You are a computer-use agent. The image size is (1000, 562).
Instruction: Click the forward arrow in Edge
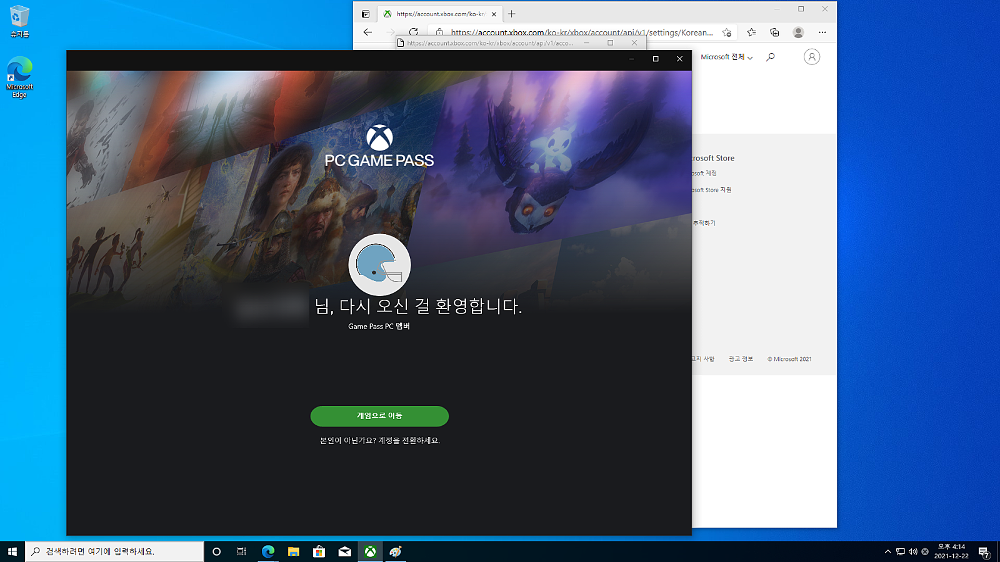pos(391,32)
